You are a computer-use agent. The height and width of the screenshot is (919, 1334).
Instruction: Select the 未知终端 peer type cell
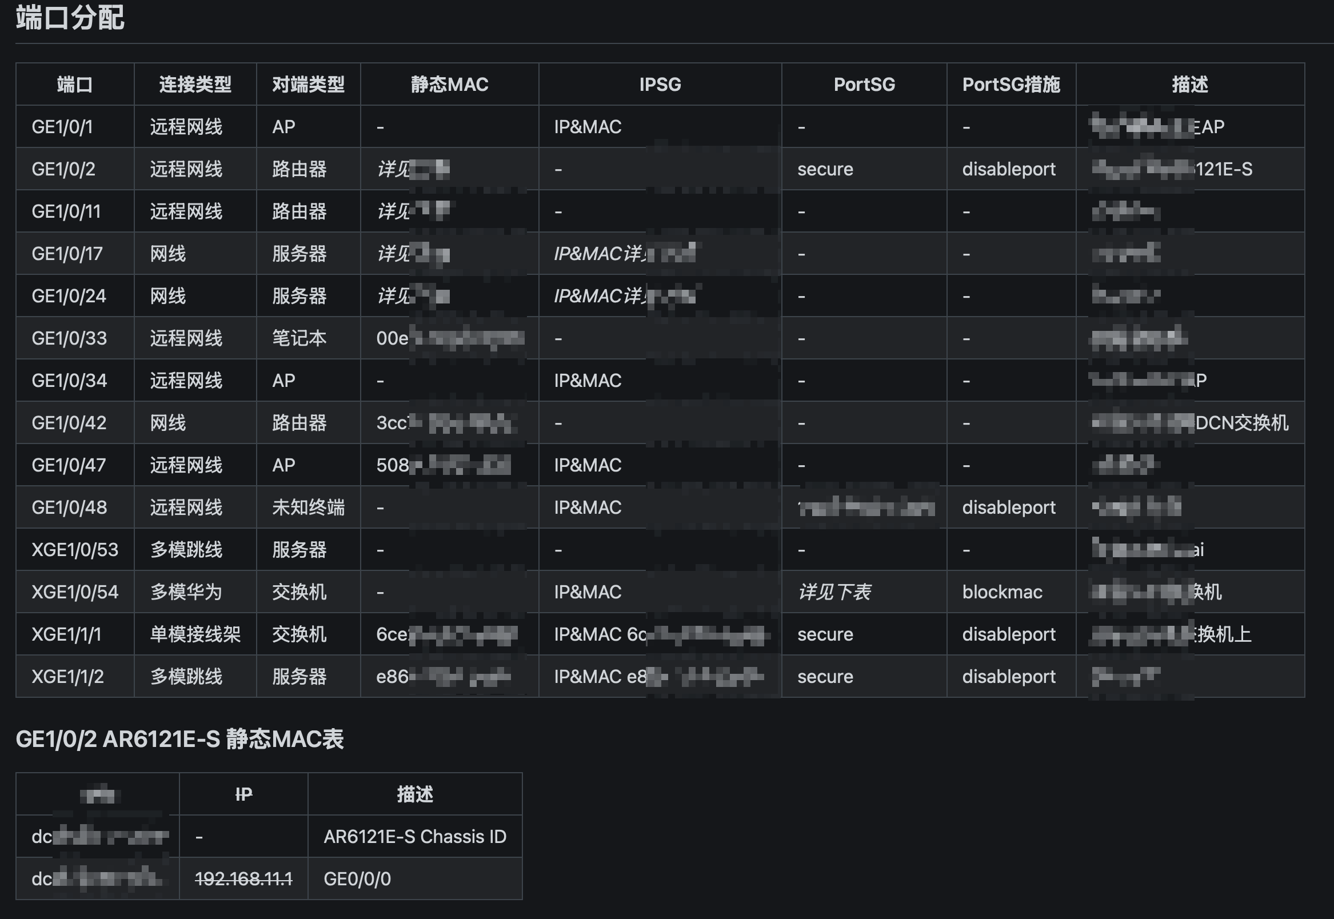click(x=308, y=508)
